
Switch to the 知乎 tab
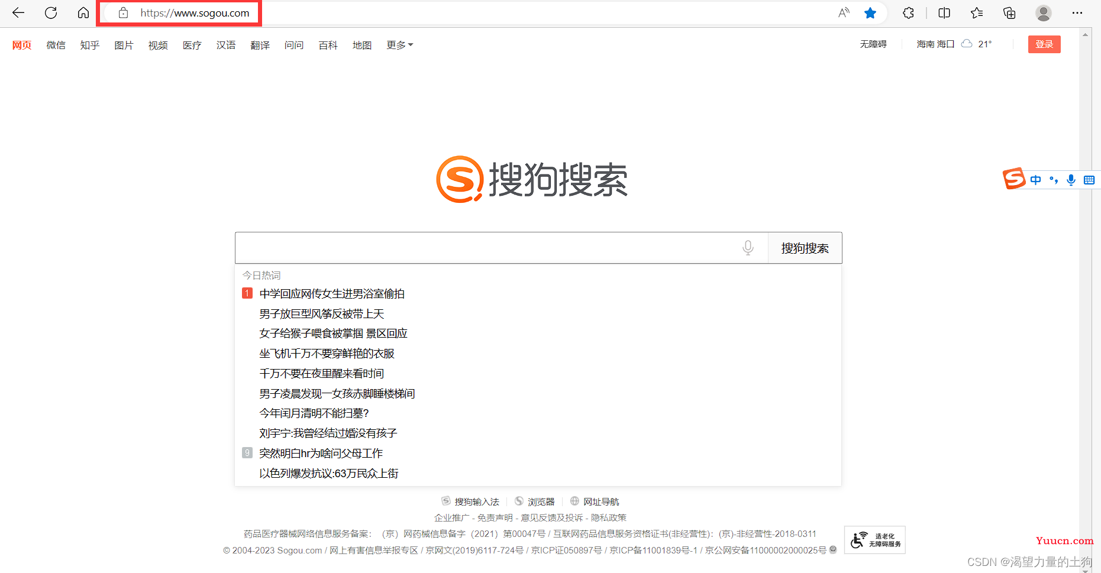tap(90, 45)
